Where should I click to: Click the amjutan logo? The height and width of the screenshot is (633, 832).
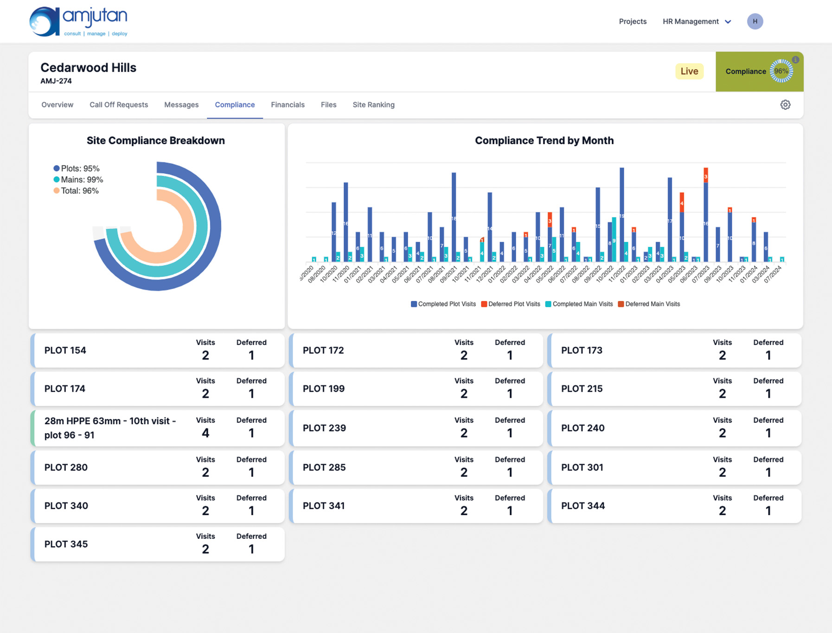coord(79,20)
